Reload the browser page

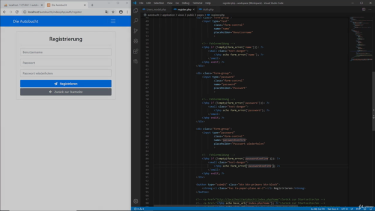(17, 12)
